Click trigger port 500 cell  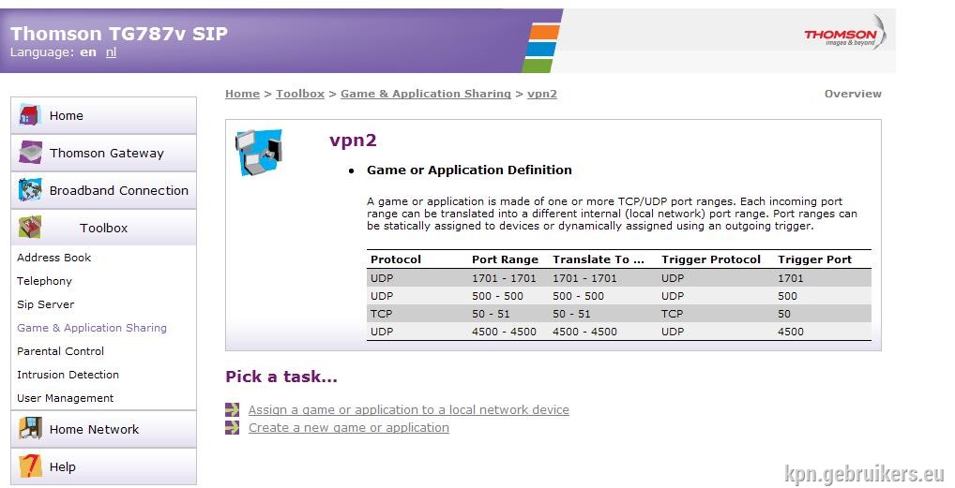click(787, 296)
